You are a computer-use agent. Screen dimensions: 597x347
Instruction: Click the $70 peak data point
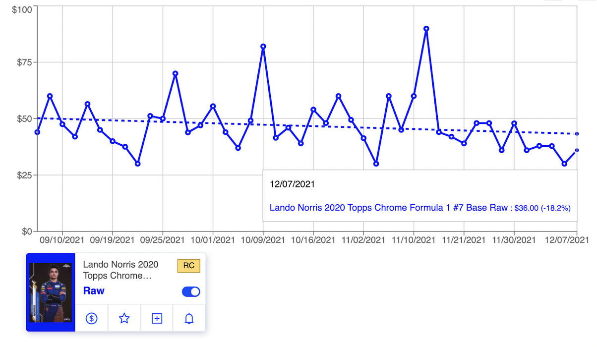click(175, 73)
